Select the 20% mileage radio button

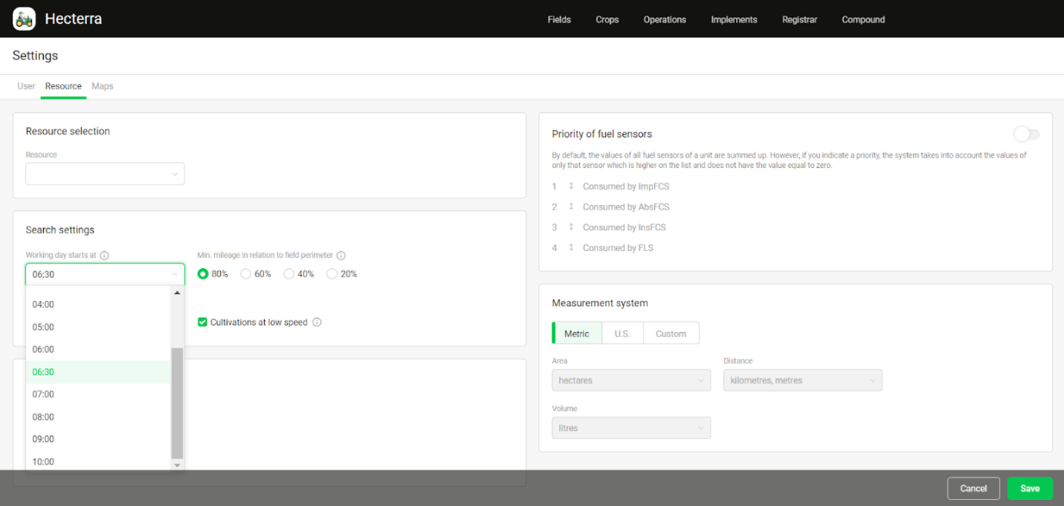pos(332,274)
